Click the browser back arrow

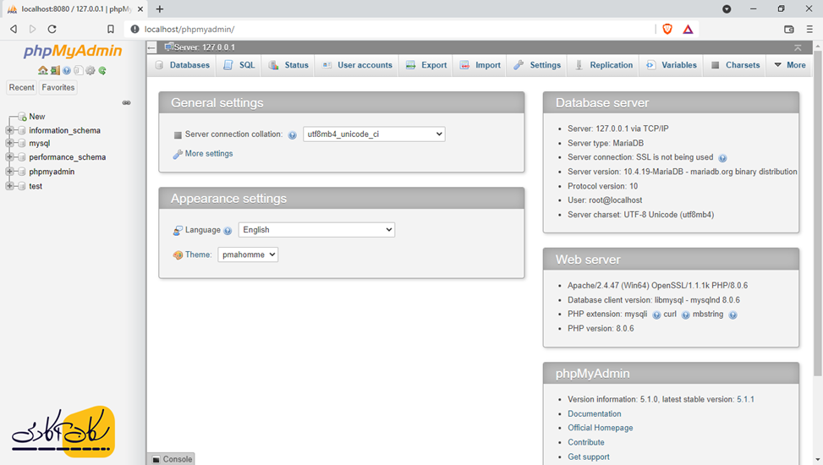[x=14, y=30]
